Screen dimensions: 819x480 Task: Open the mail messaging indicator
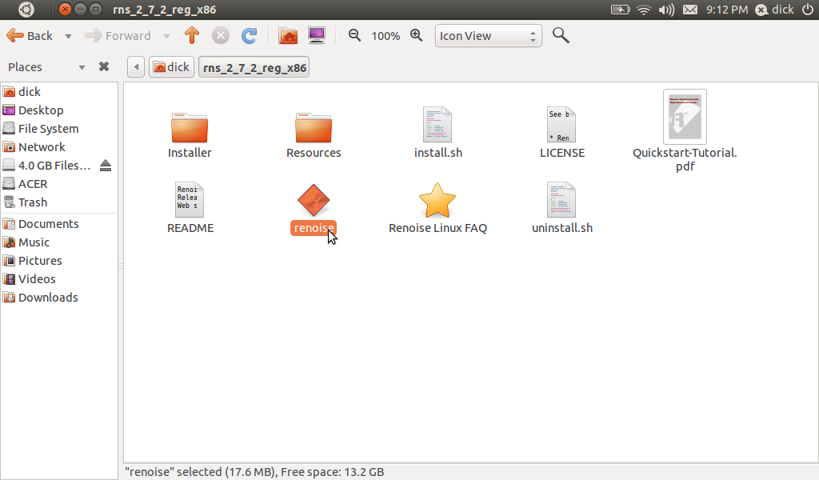pyautogui.click(x=690, y=10)
